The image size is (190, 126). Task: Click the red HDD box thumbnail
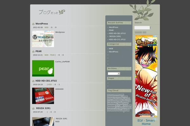pyautogui.click(x=43, y=96)
